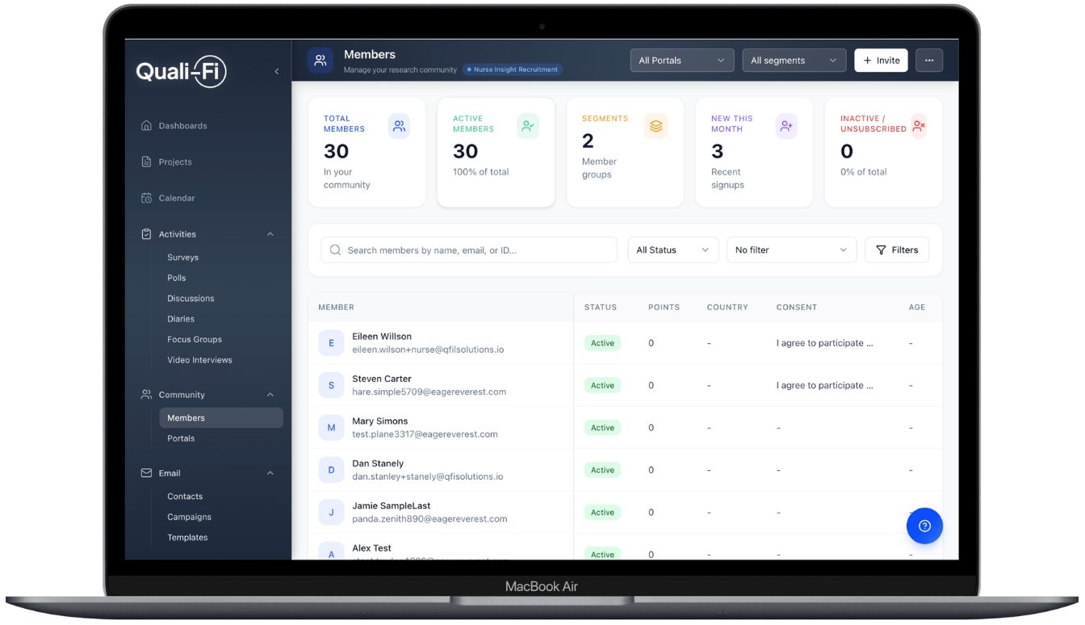This screenshot has height=625, width=1085.
Task: Click Steven Carter's avatar S
Action: coord(331,386)
